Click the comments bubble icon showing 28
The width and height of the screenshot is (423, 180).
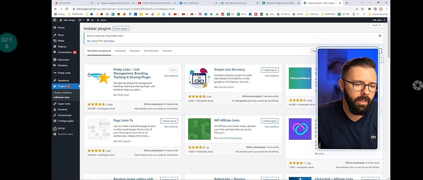point(90,20)
